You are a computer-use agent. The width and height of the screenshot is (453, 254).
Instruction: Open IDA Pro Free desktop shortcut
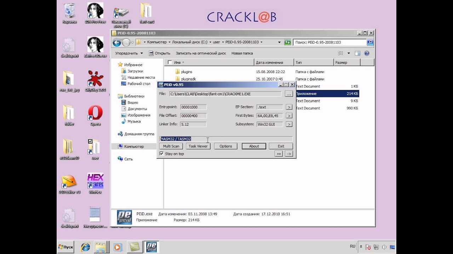(x=95, y=13)
